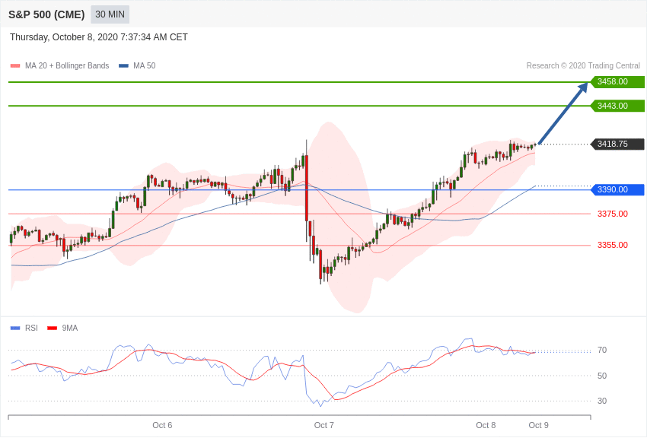This screenshot has width=647, height=438.
Task: Toggle the MA 50 legend label
Action: pyautogui.click(x=144, y=65)
